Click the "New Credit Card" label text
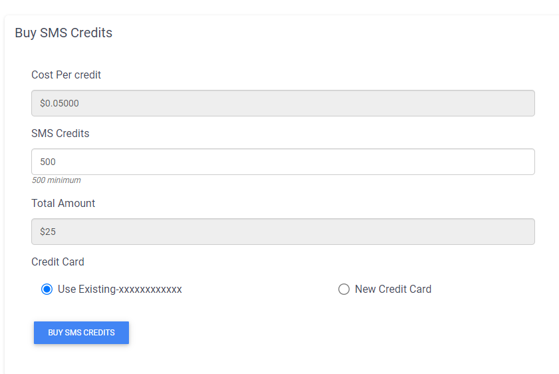559x374 pixels. (x=393, y=289)
